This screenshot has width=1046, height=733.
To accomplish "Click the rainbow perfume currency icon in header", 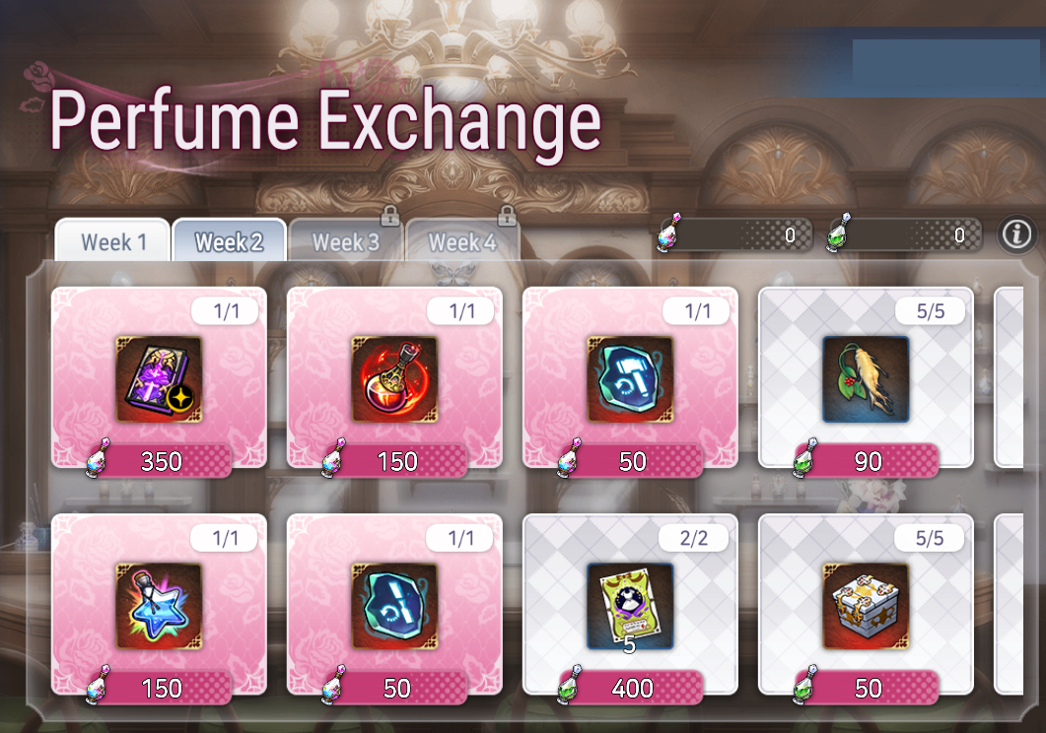I will 669,233.
